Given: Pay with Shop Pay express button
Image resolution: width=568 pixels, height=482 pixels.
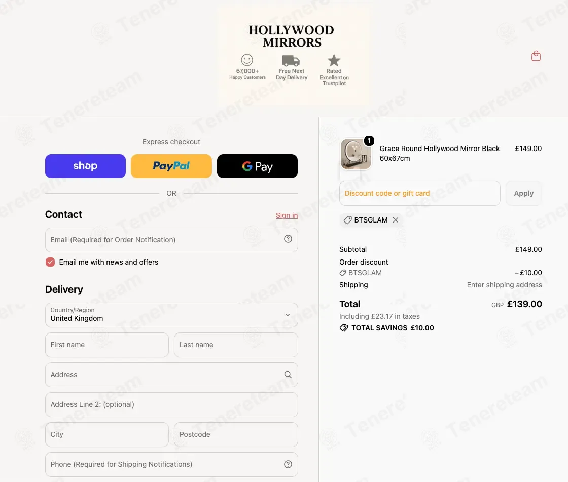Looking at the screenshot, I should (x=86, y=166).
